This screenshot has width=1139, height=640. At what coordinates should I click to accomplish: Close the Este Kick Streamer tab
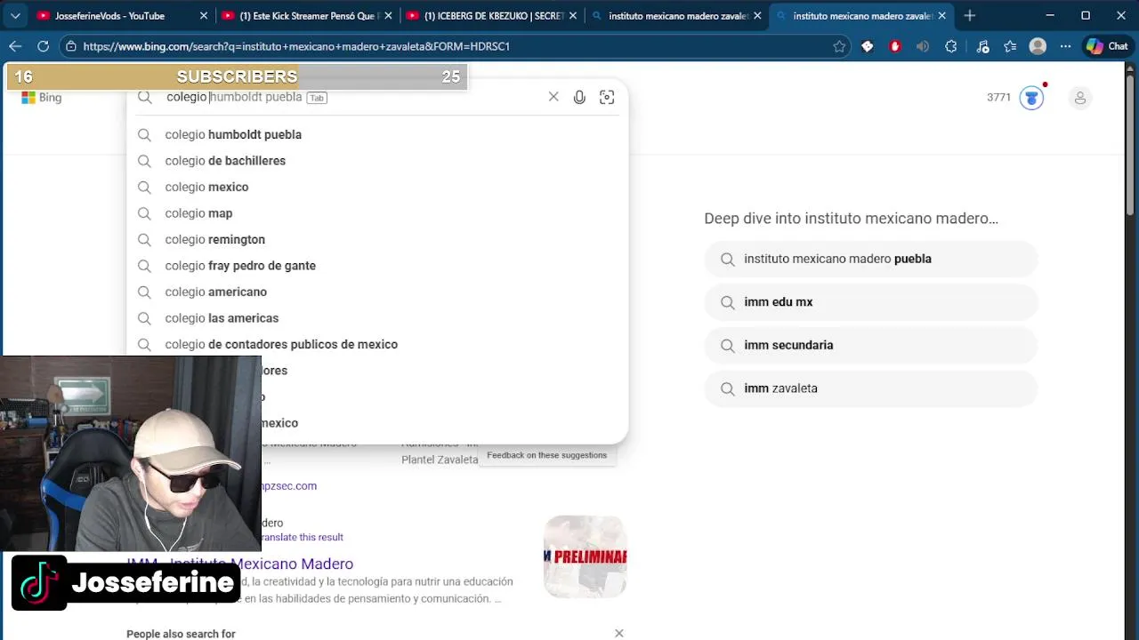pyautogui.click(x=388, y=16)
